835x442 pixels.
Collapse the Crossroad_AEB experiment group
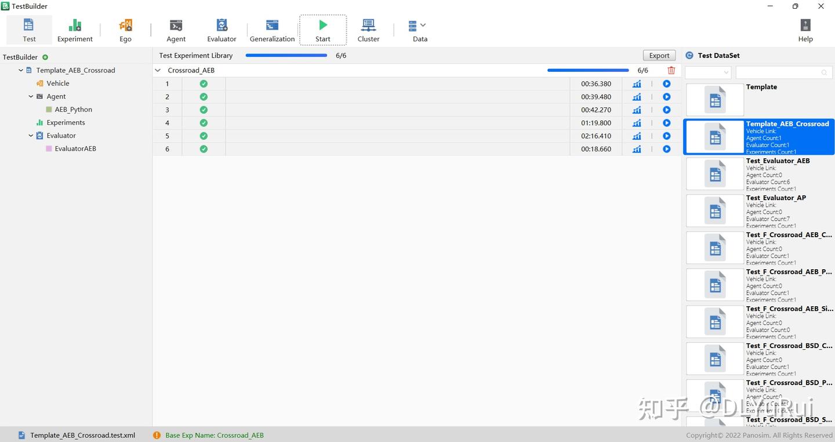pos(158,70)
